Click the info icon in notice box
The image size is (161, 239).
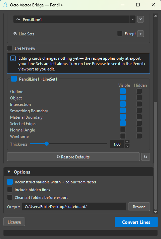point(13,58)
